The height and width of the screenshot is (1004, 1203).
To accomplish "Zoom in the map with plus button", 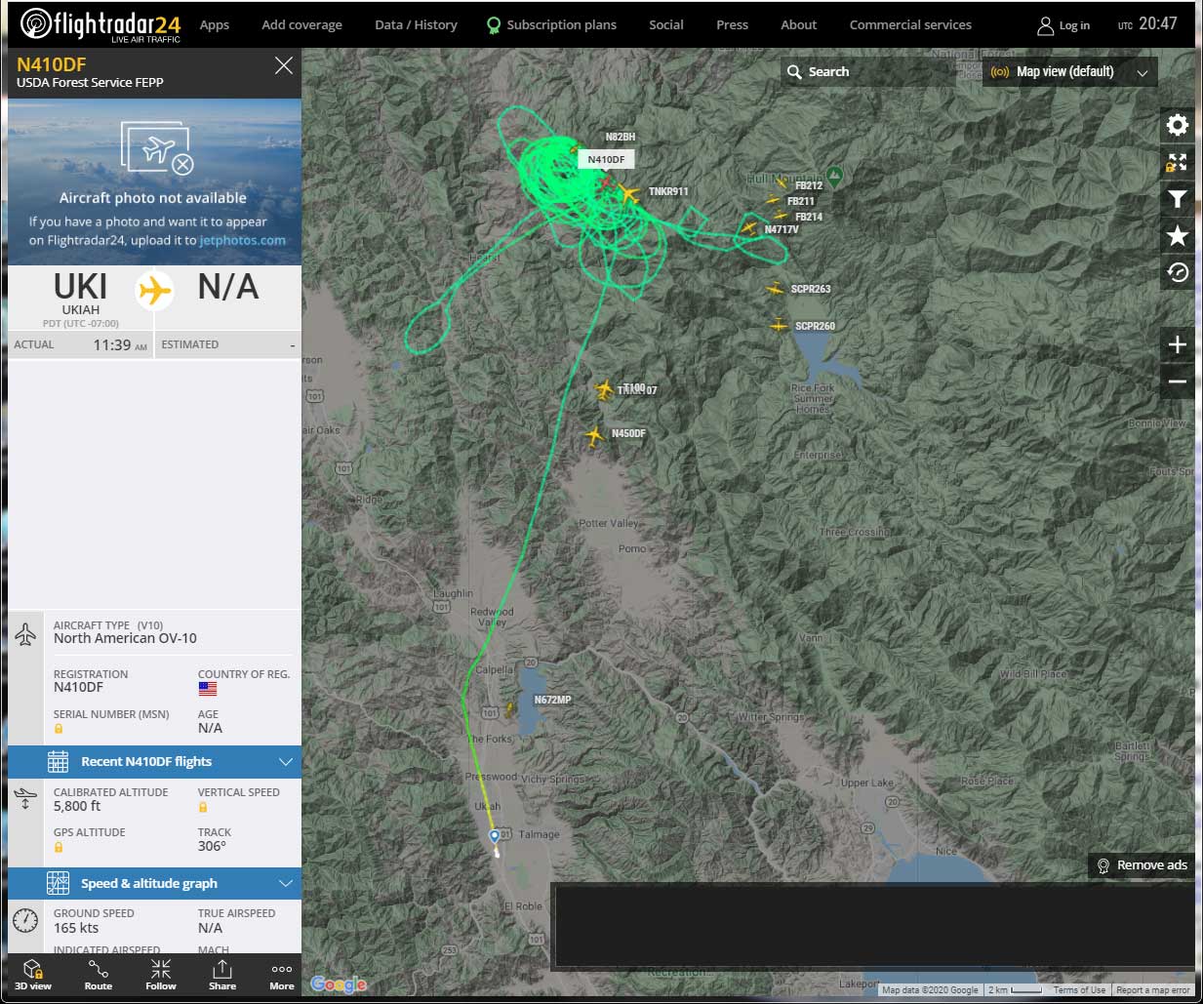I will pos(1178,345).
